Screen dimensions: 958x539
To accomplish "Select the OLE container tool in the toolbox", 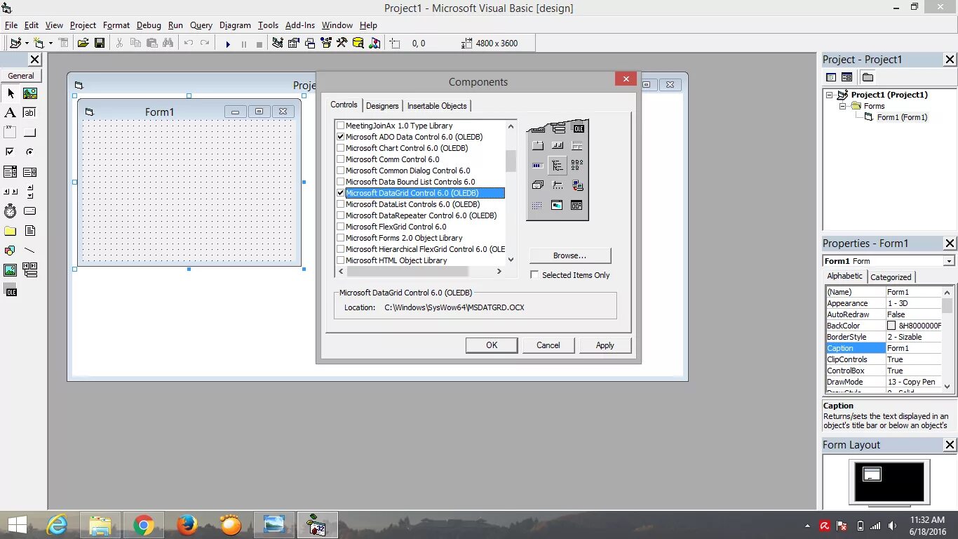I will click(x=10, y=290).
